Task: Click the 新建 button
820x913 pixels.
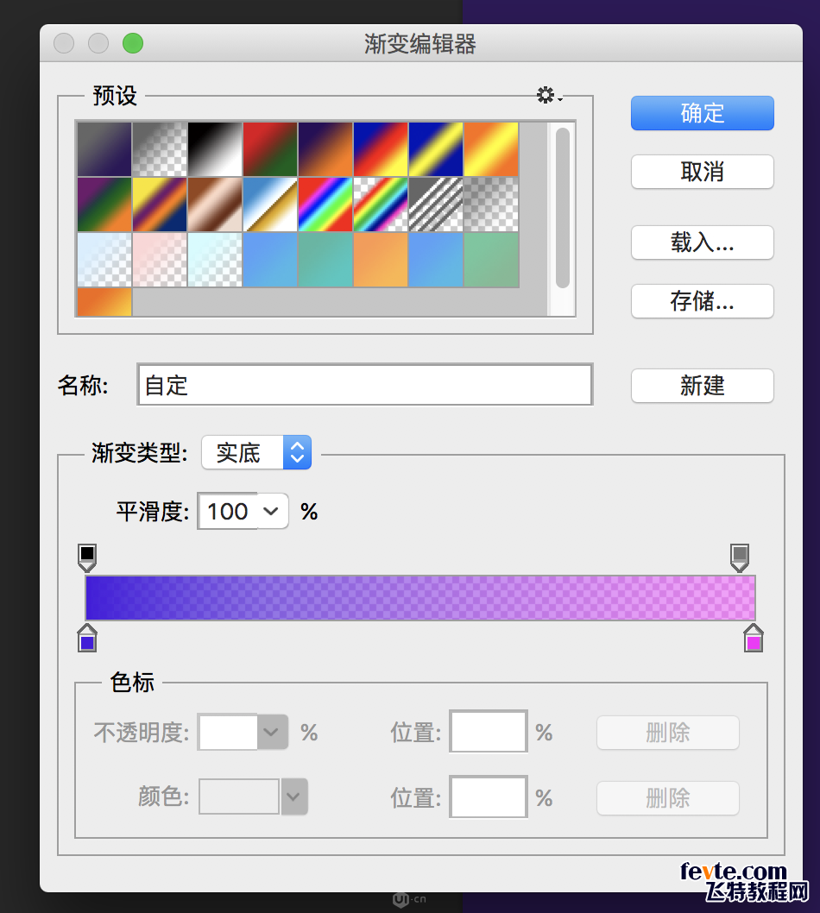Action: [703, 386]
